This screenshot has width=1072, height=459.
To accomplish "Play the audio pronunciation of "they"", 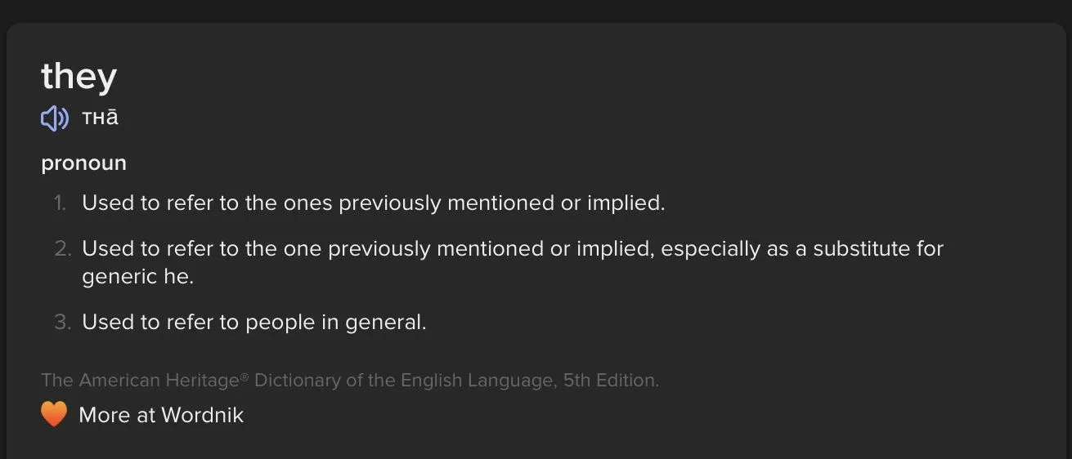I will point(54,118).
